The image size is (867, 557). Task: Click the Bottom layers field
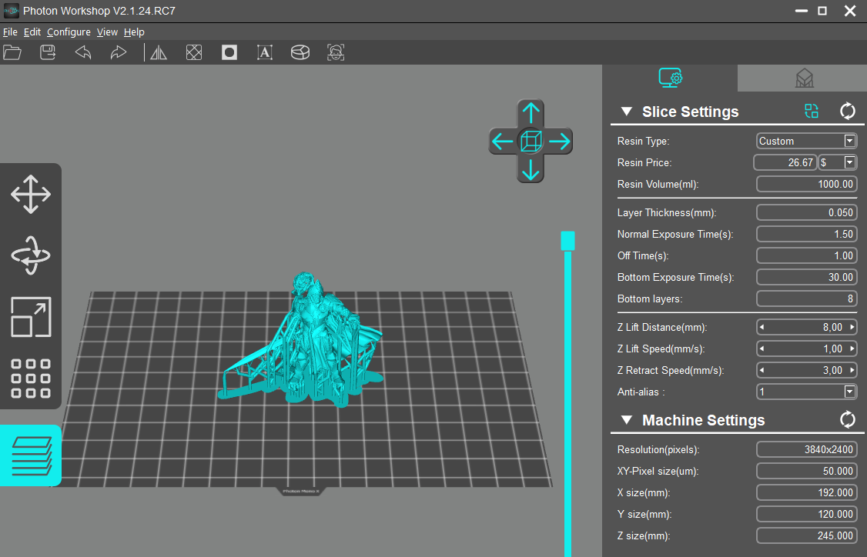point(806,299)
